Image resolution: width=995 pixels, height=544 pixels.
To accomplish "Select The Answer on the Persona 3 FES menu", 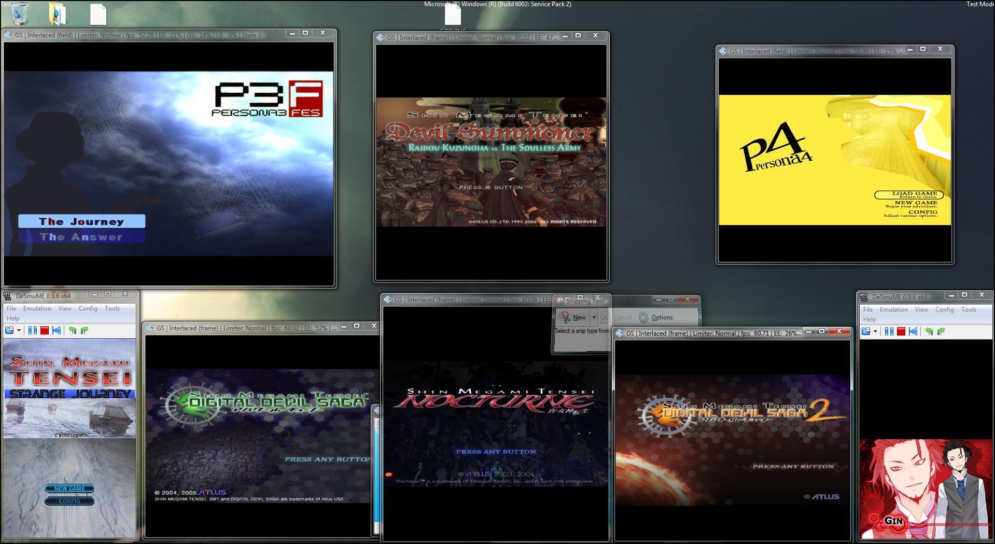I will click(81, 237).
